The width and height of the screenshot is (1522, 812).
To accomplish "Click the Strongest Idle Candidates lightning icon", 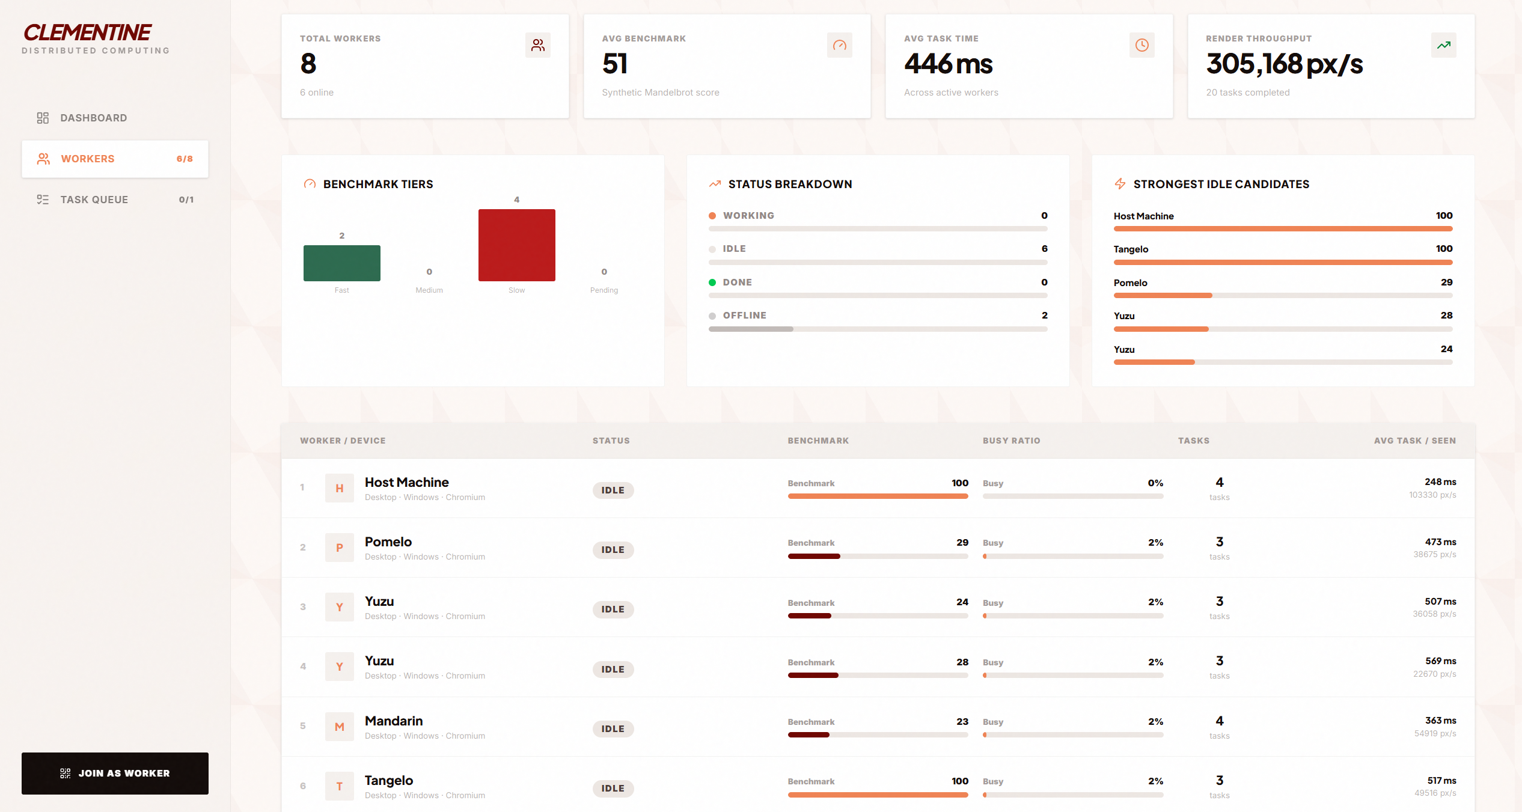I will coord(1120,184).
